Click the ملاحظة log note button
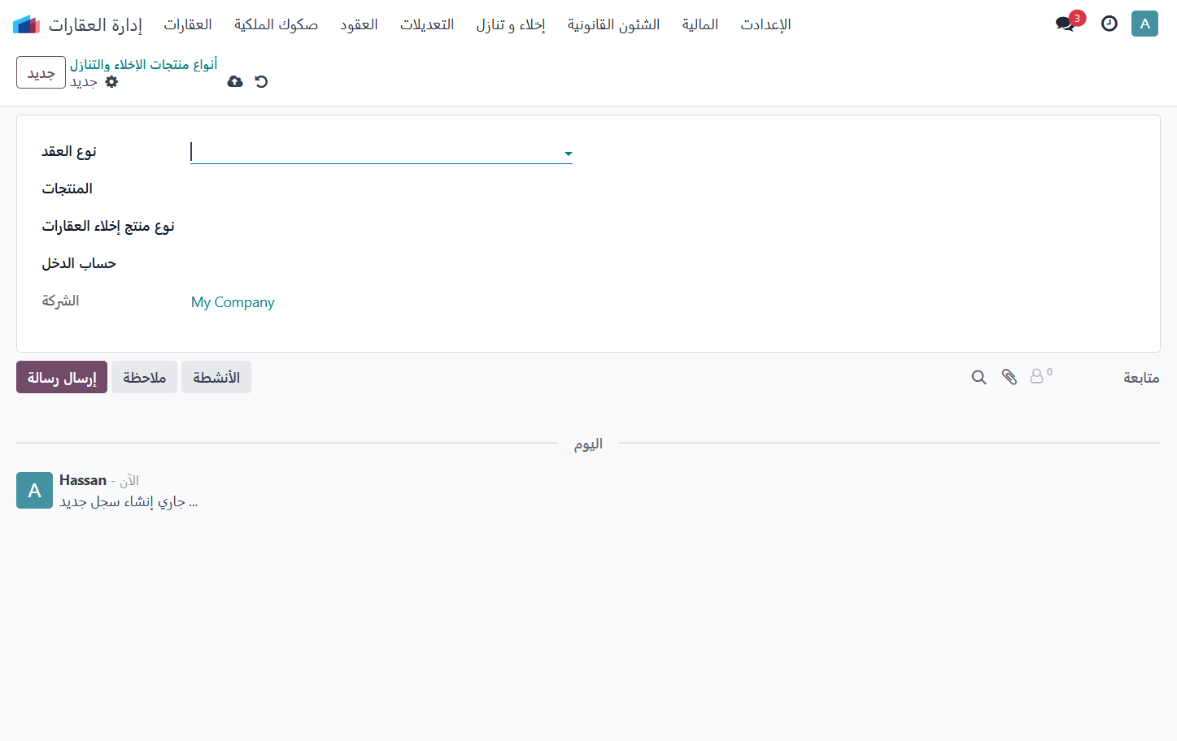Image resolution: width=1177 pixels, height=741 pixels. pos(144,377)
